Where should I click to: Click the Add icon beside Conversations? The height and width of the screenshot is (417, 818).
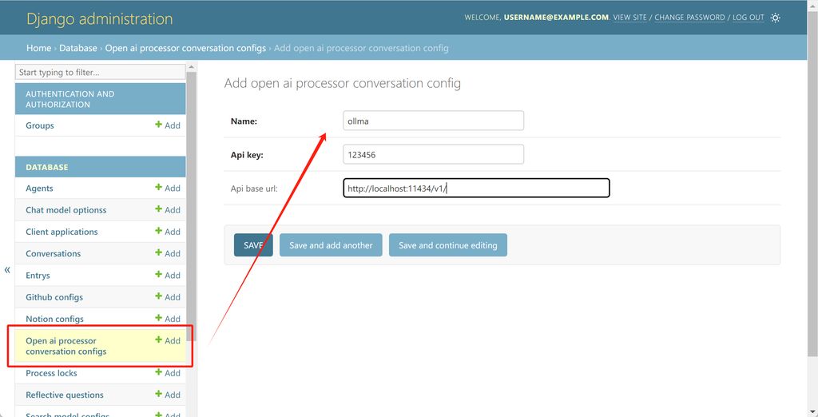tap(168, 253)
